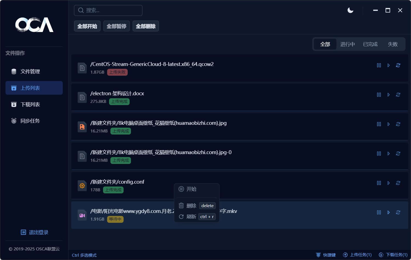Resume the waiting .mkv movie upload

coord(389,212)
